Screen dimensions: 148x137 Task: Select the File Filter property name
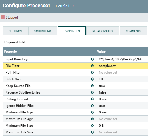coord(12,66)
